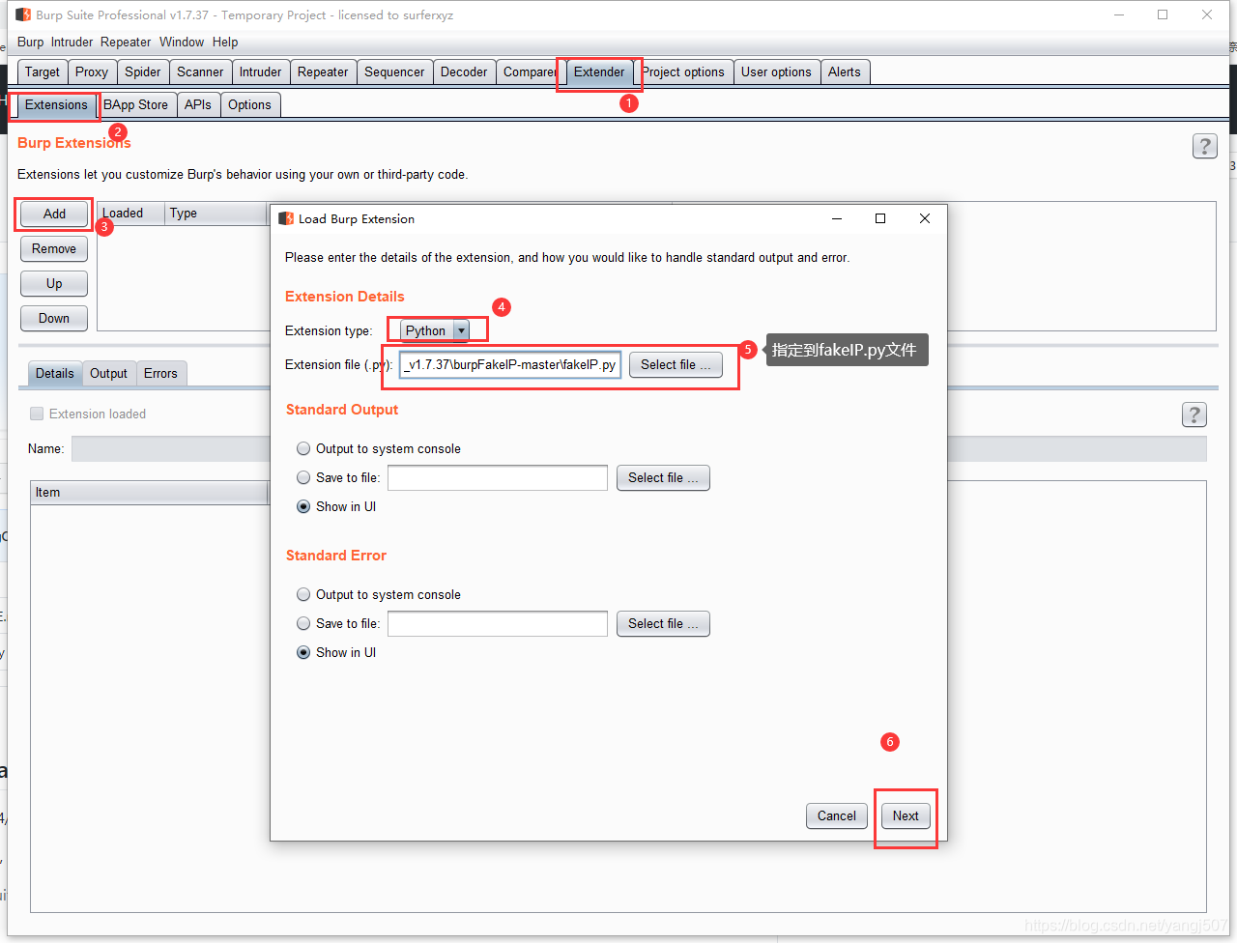Click the Standard Output save file field

[498, 477]
